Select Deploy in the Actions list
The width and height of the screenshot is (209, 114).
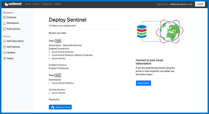coord(10,58)
